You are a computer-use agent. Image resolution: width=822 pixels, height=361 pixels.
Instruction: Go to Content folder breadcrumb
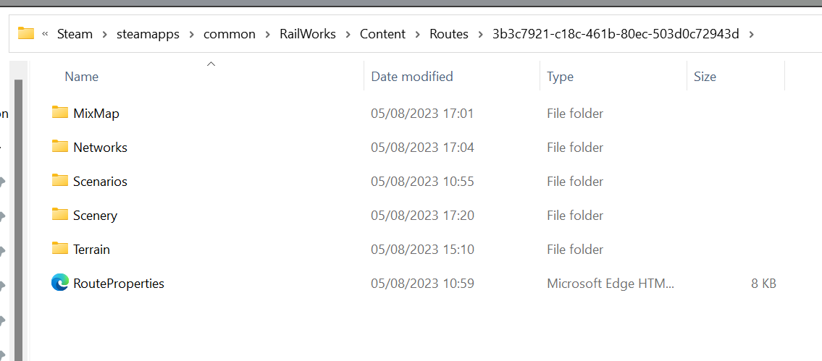pos(382,34)
